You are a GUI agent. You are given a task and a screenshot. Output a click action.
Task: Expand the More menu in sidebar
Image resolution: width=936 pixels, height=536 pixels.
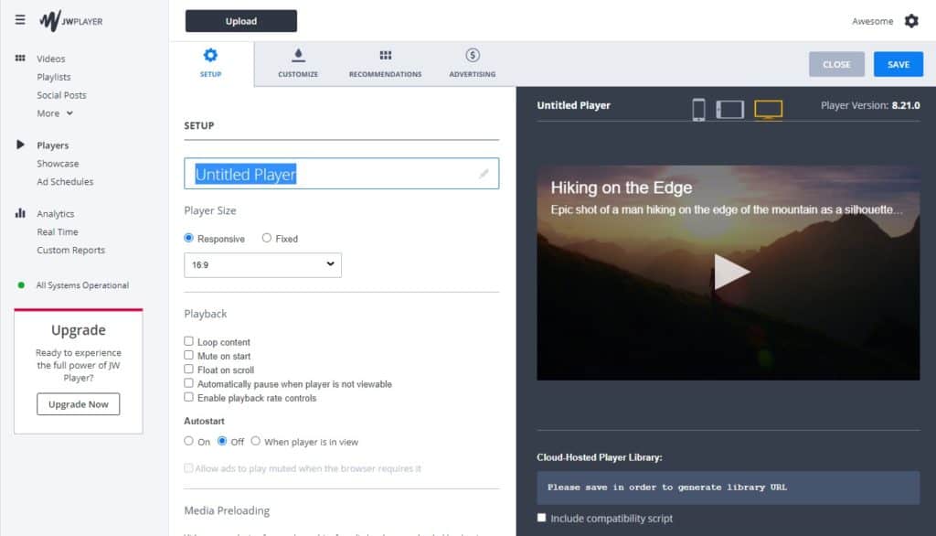(55, 113)
